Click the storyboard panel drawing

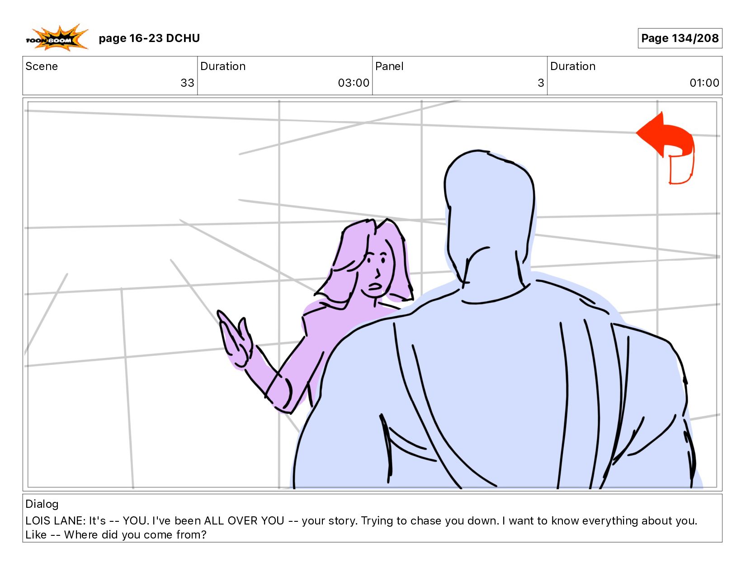point(372,295)
